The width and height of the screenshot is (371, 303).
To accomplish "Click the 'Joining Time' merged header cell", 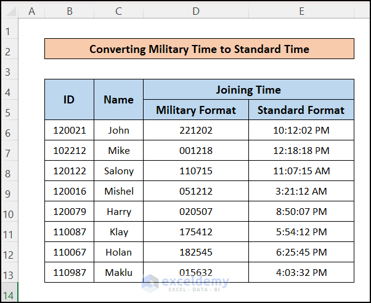I will point(248,90).
